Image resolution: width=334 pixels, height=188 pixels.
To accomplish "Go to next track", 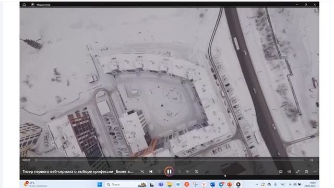I will tap(188, 172).
